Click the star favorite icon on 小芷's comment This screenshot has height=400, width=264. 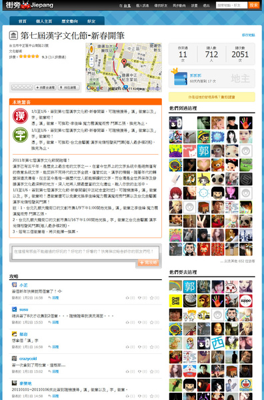151,298
